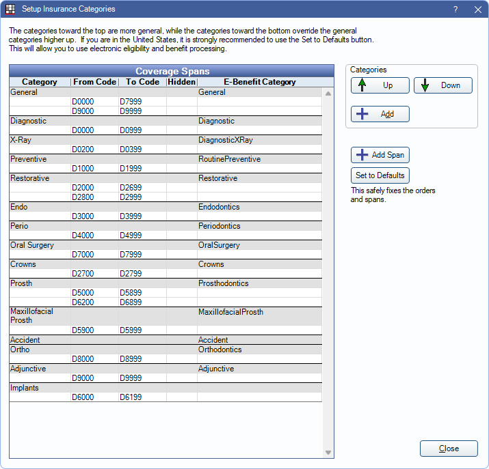Click Add category plus button
Viewport: 489px width, 469px height.
coord(380,114)
